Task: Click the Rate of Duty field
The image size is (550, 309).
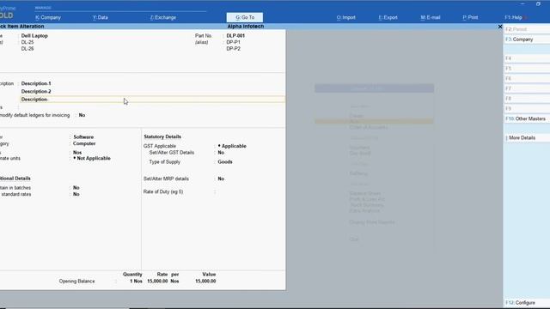Action: pos(249,192)
